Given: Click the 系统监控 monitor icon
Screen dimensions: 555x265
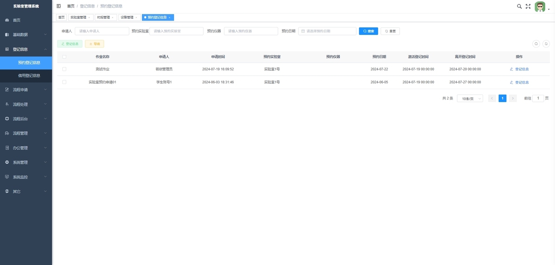Looking at the screenshot, I should click(x=7, y=177).
